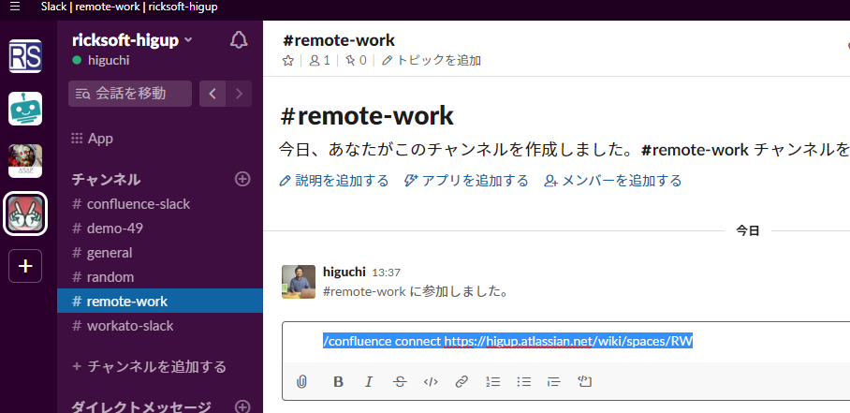Open the workato-slack channel
Viewport: 850px width, 413px height.
tap(160, 325)
